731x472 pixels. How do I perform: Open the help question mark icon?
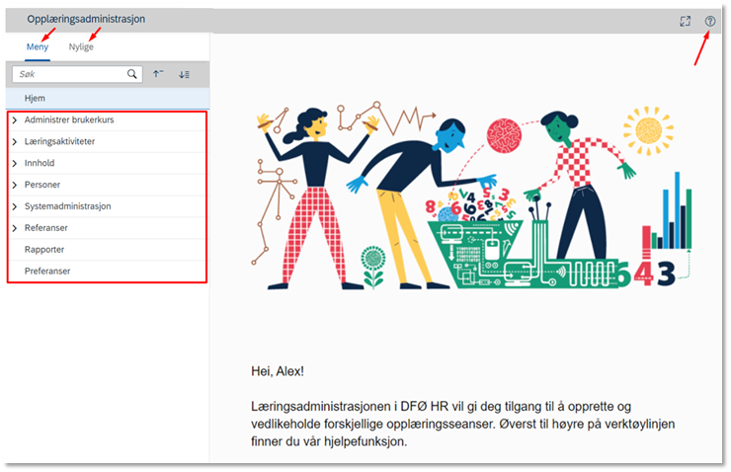click(x=710, y=21)
